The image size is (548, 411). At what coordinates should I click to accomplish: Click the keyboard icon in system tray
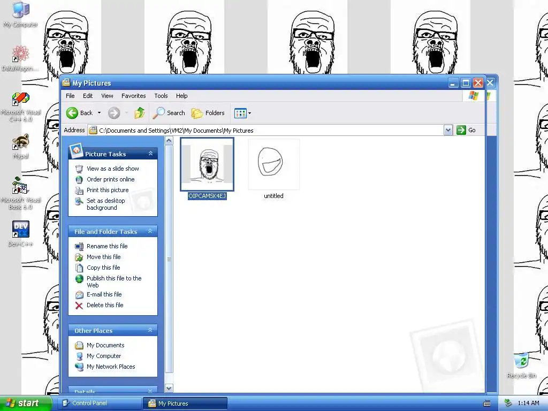pos(486,404)
